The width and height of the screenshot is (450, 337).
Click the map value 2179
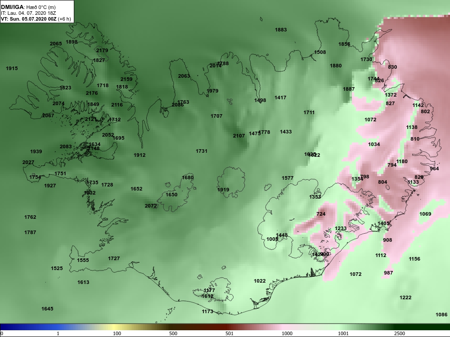[x=102, y=50]
